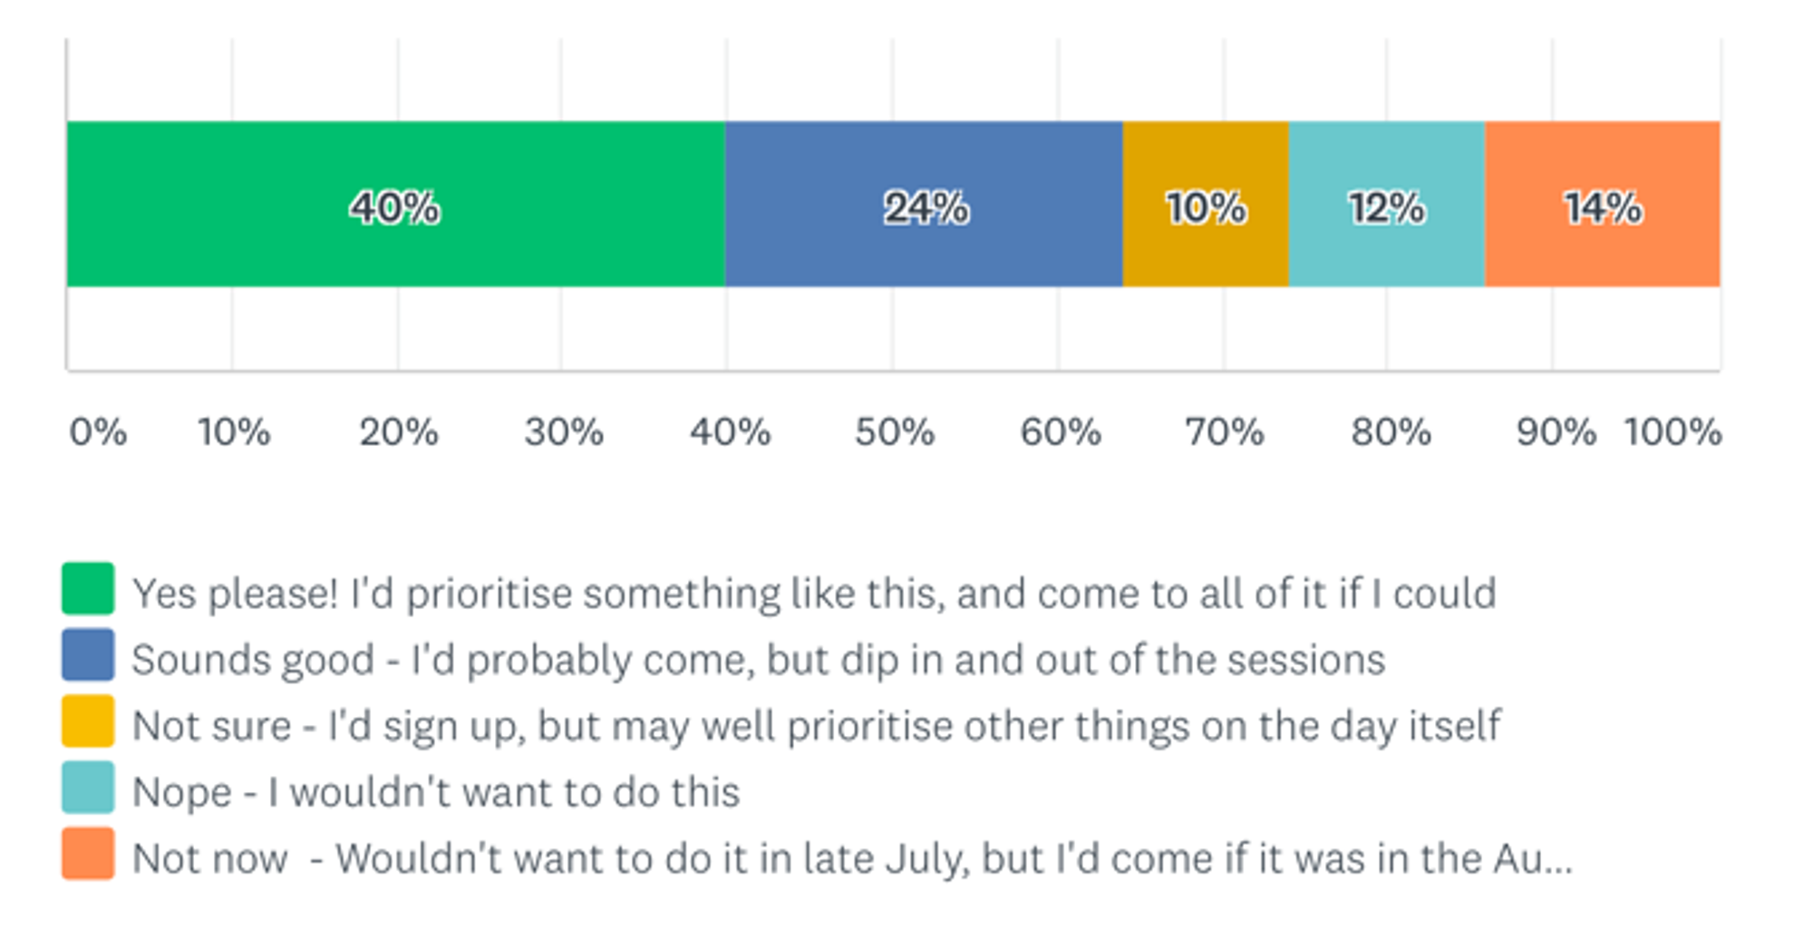Click the teal legend color swatch
Image resolution: width=1813 pixels, height=929 pixels.
88,787
